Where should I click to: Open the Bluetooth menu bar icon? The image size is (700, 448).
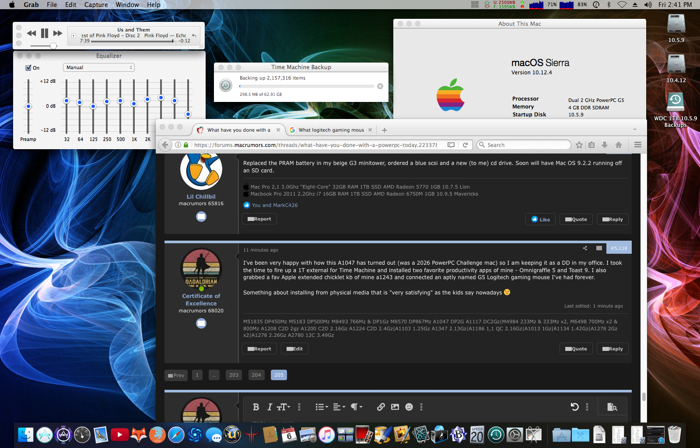tap(609, 5)
